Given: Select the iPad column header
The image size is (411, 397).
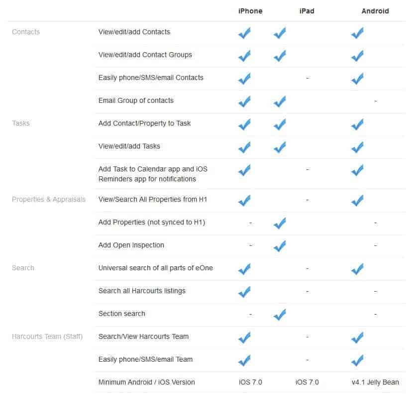Looking at the screenshot, I should click(x=307, y=11).
